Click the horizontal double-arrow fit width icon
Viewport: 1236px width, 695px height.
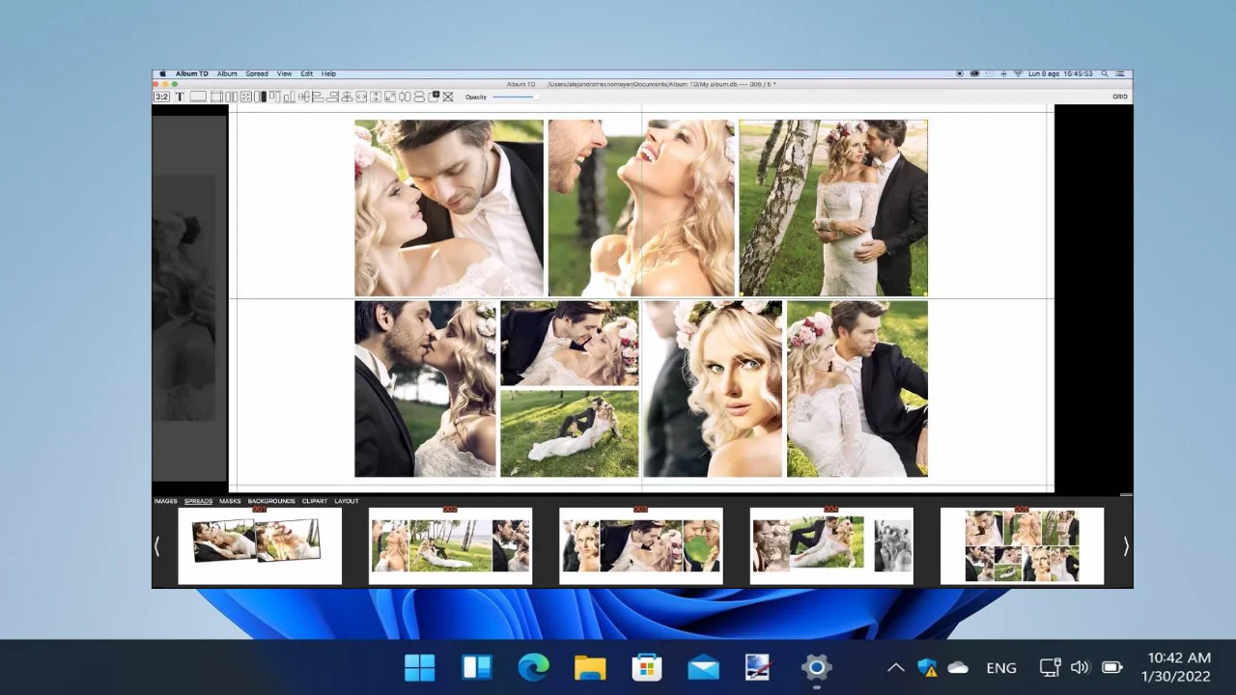pos(361,97)
